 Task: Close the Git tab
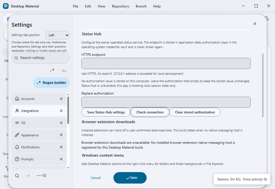(61, 123)
